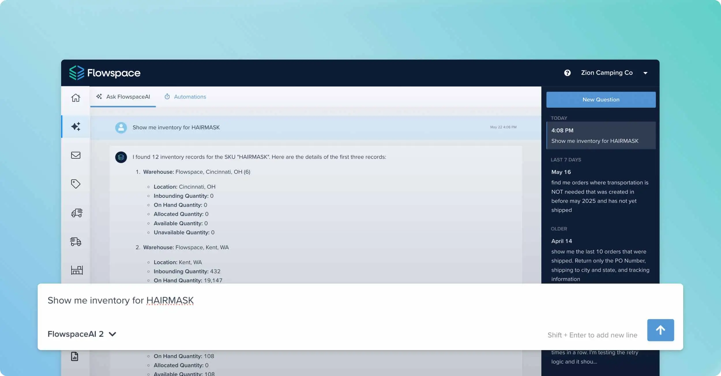Open the Inventory warehouse shelves icon

(77, 270)
